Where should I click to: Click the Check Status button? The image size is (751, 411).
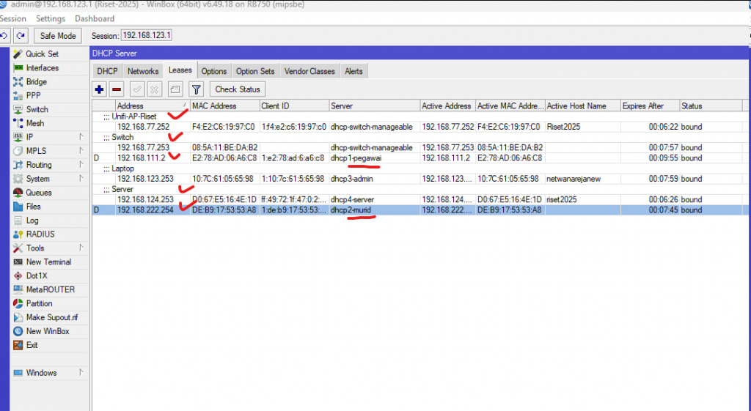click(237, 89)
